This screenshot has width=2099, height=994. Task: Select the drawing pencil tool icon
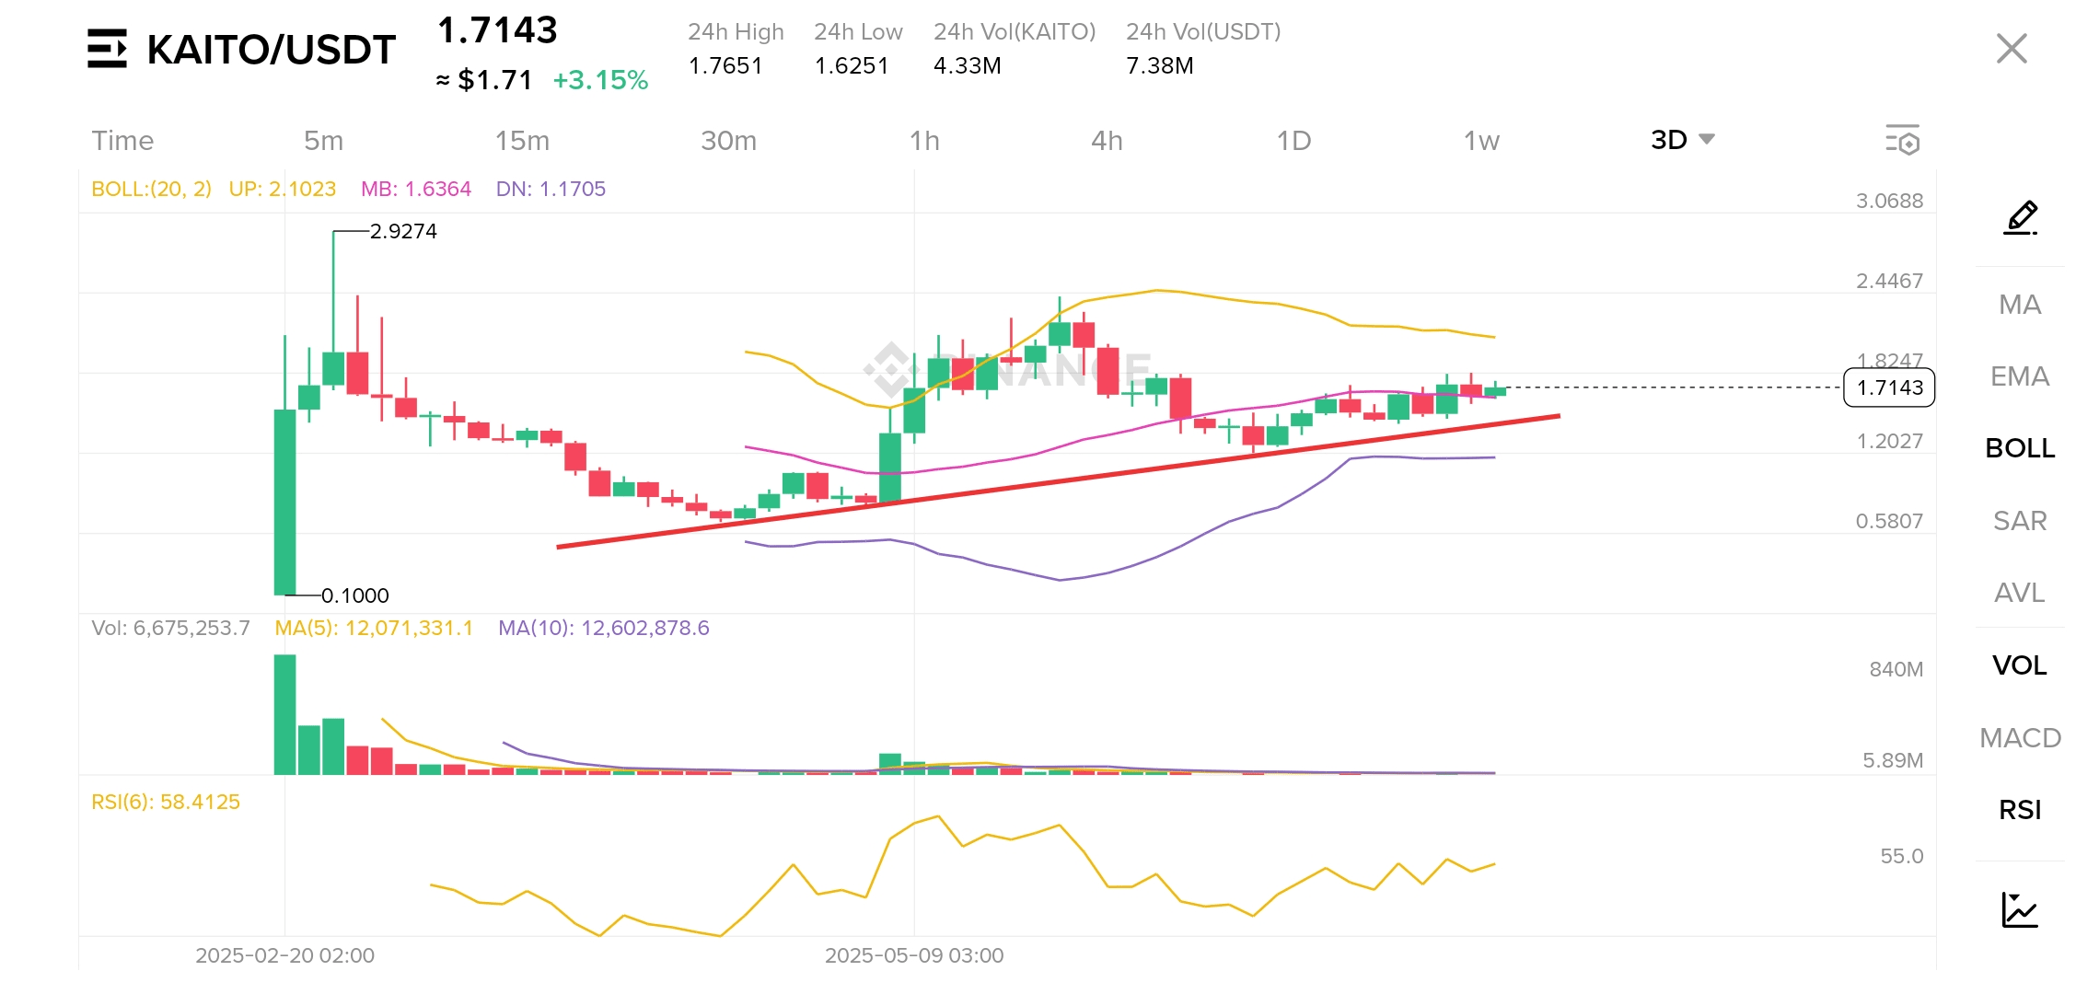(2021, 218)
